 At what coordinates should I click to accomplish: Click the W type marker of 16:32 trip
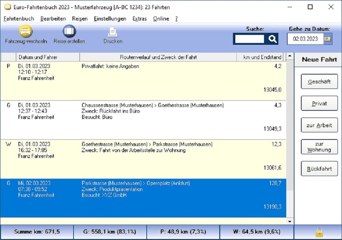point(8,144)
